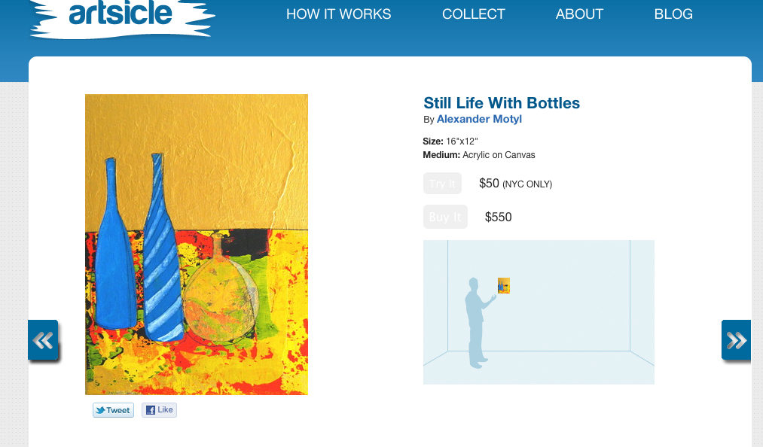
Task: Click the Size 16"x12" detail text
Action: click(x=450, y=141)
